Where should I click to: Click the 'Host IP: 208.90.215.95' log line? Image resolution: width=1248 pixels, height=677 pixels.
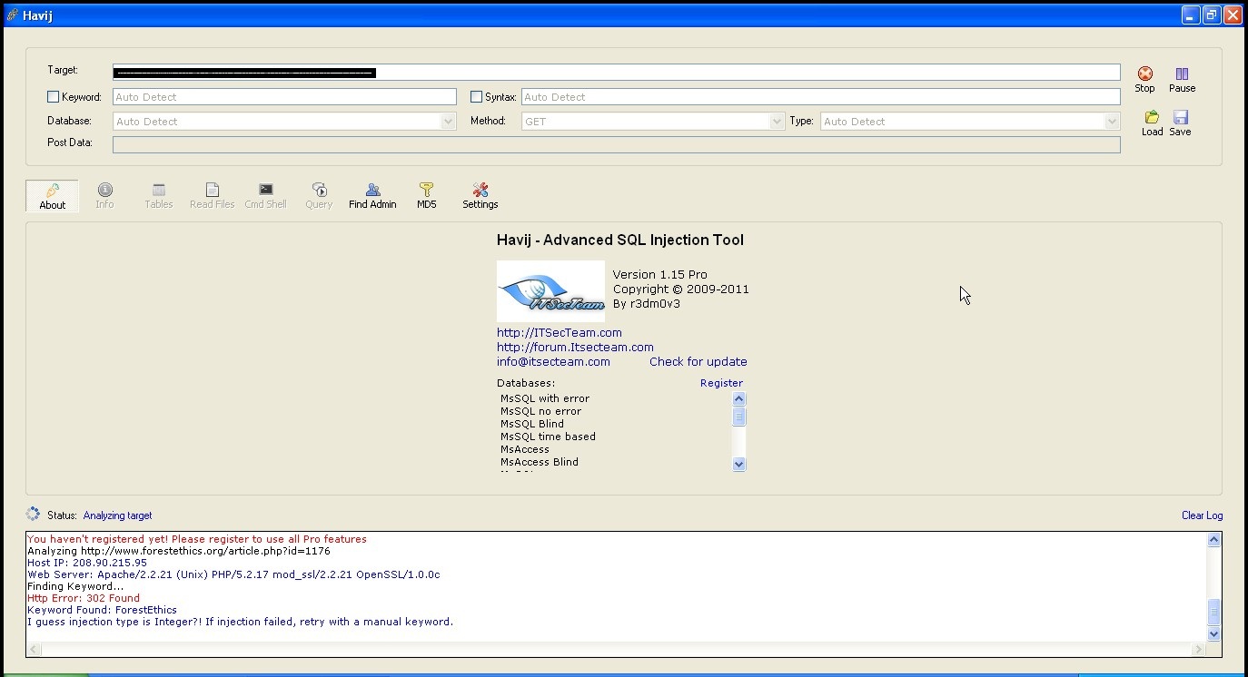(x=87, y=563)
